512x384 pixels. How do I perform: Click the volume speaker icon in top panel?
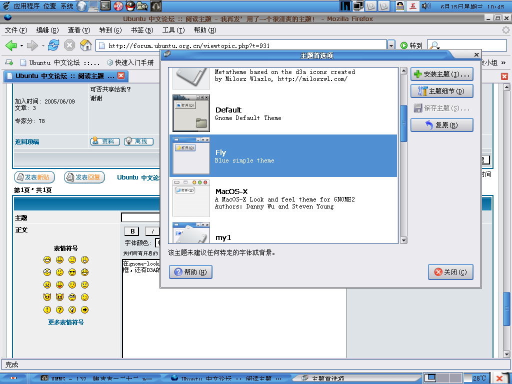pyautogui.click(x=426, y=6)
